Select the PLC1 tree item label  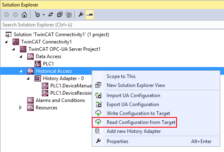[48, 64]
